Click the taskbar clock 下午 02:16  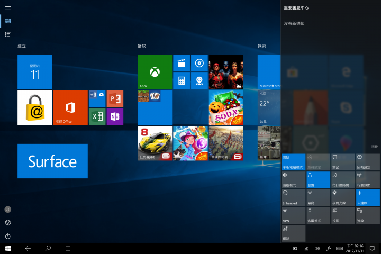355,248
